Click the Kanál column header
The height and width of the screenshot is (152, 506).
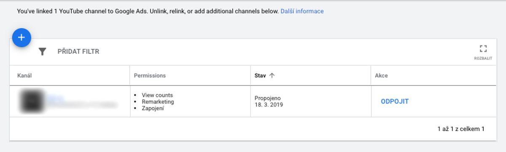coord(25,75)
